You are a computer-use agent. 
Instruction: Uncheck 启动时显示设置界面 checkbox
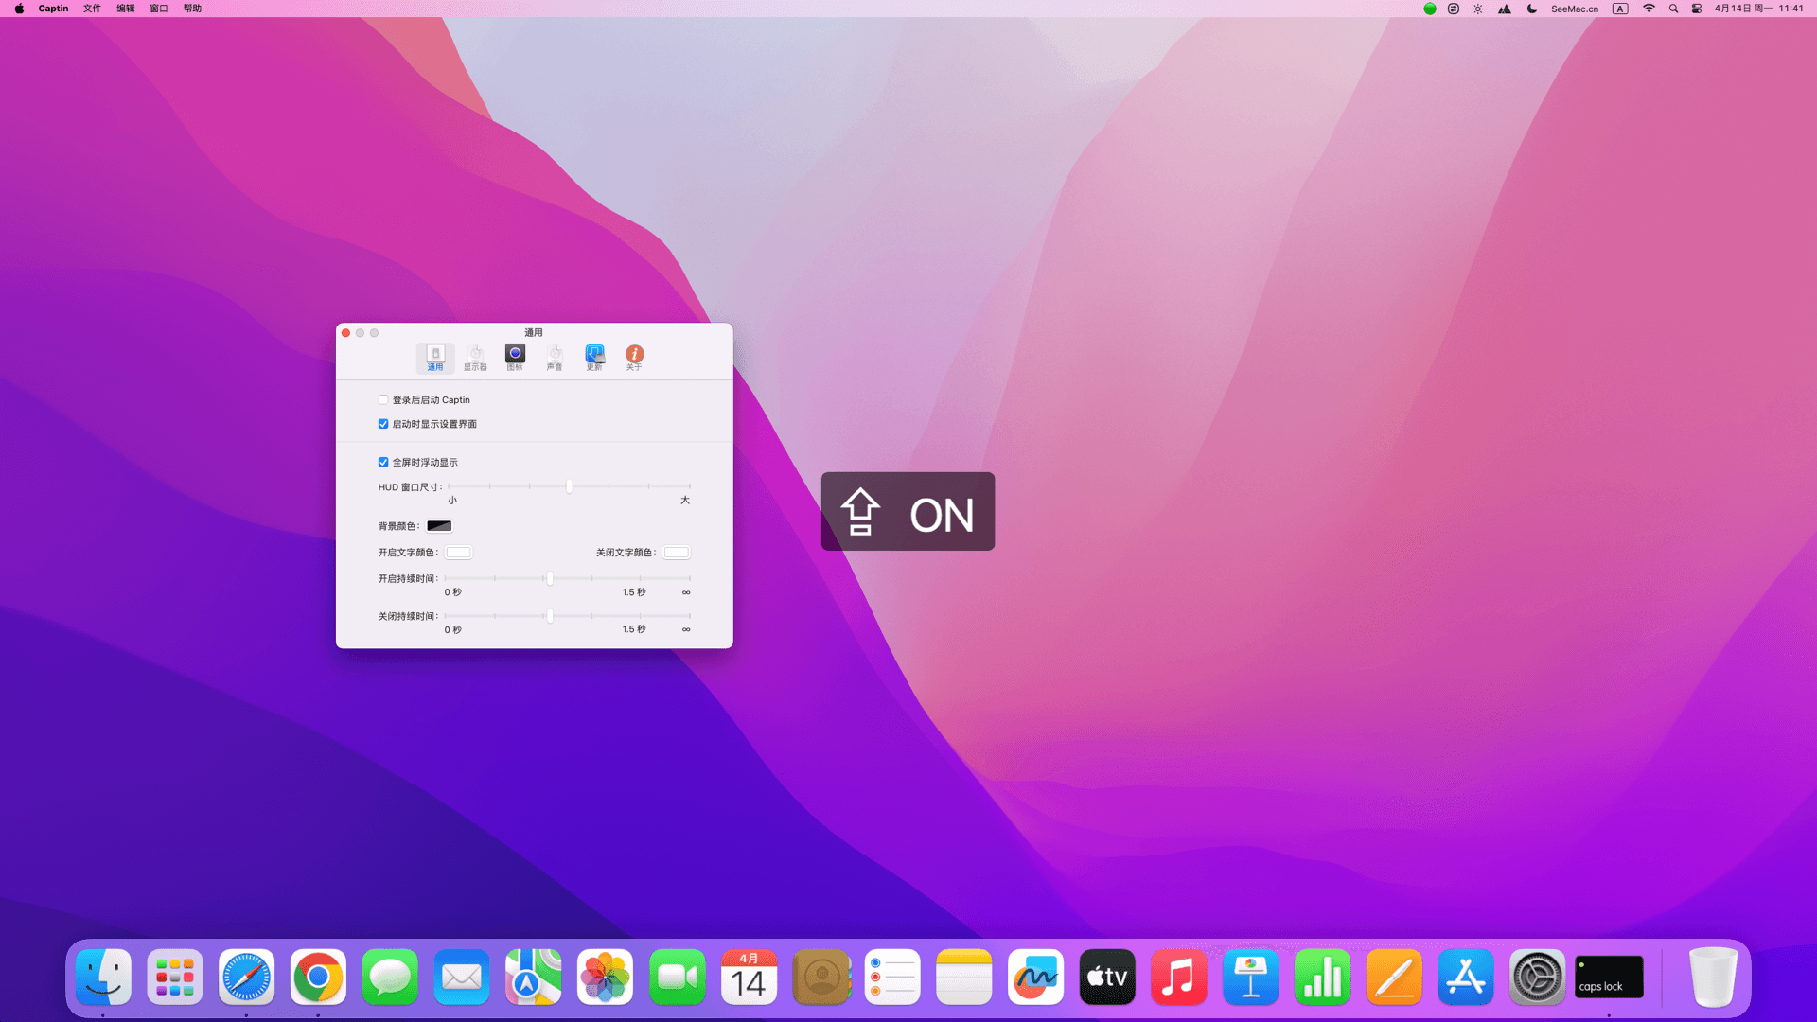pyautogui.click(x=383, y=424)
